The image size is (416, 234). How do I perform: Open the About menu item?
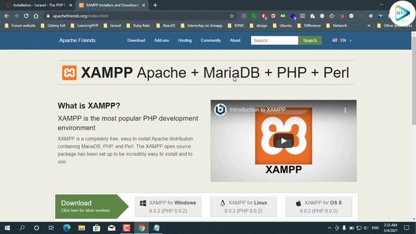click(235, 40)
